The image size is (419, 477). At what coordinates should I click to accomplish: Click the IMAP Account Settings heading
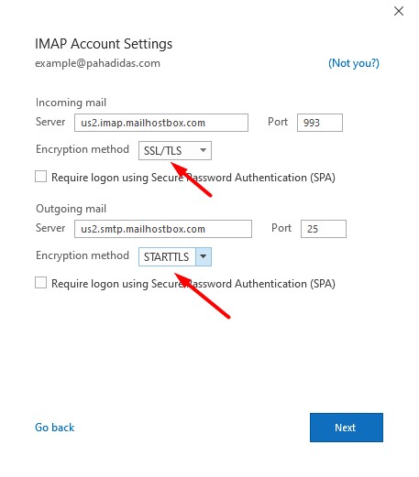point(104,44)
